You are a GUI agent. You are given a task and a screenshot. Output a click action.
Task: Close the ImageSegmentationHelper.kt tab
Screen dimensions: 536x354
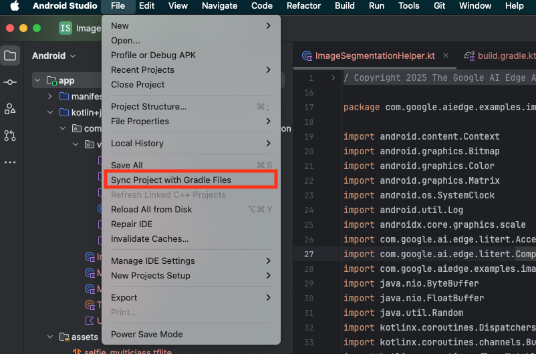pos(446,56)
